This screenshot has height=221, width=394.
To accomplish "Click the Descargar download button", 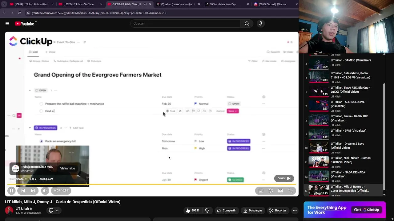I will (252, 211).
